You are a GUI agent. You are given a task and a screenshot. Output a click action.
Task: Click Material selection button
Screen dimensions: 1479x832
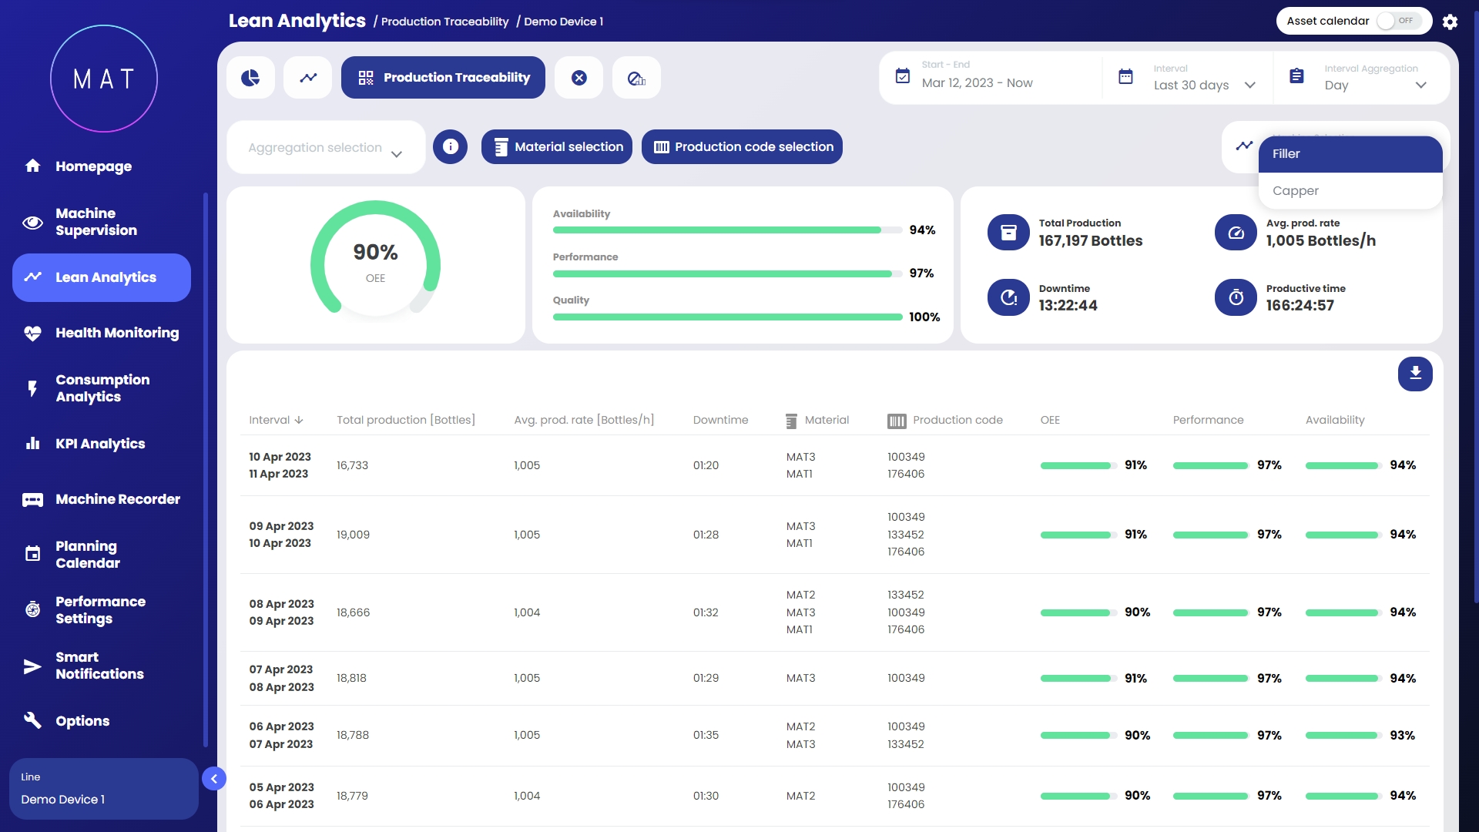(557, 146)
